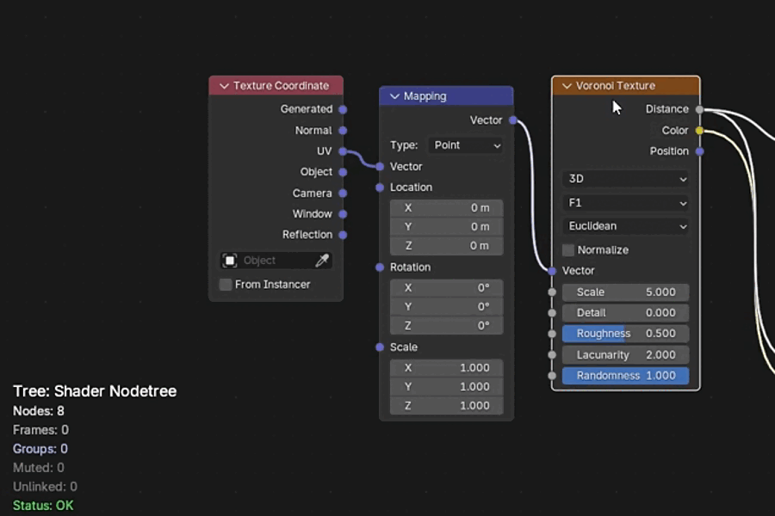Collapse the Voronoi Texture node
Screen dimensions: 775x516
pyautogui.click(x=567, y=86)
